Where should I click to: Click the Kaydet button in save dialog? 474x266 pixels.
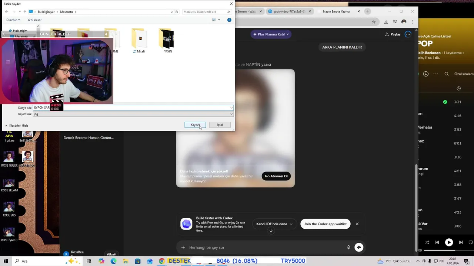tap(195, 125)
